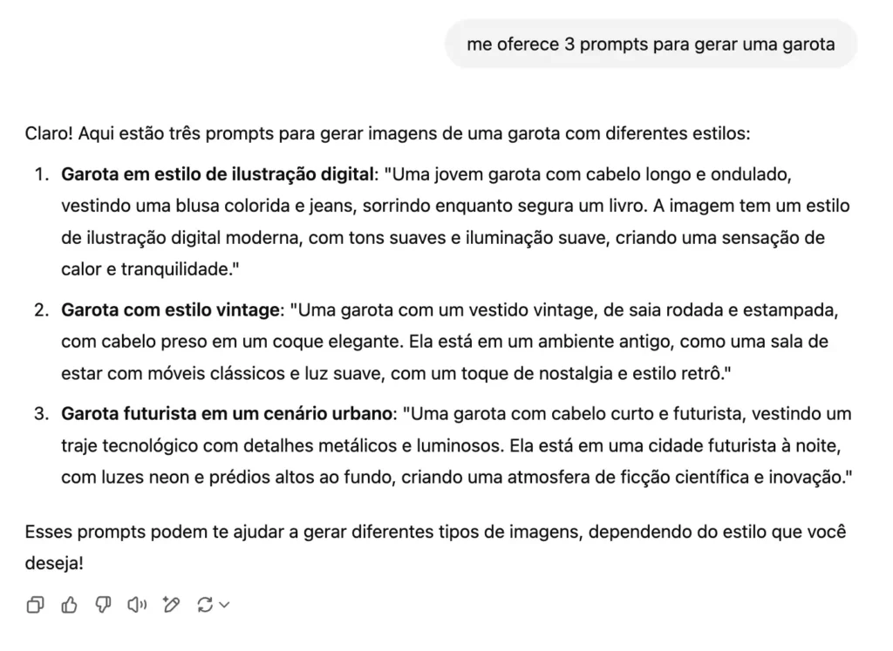
Task: Read the response aloud with the speaker icon
Action: pyautogui.click(x=136, y=604)
